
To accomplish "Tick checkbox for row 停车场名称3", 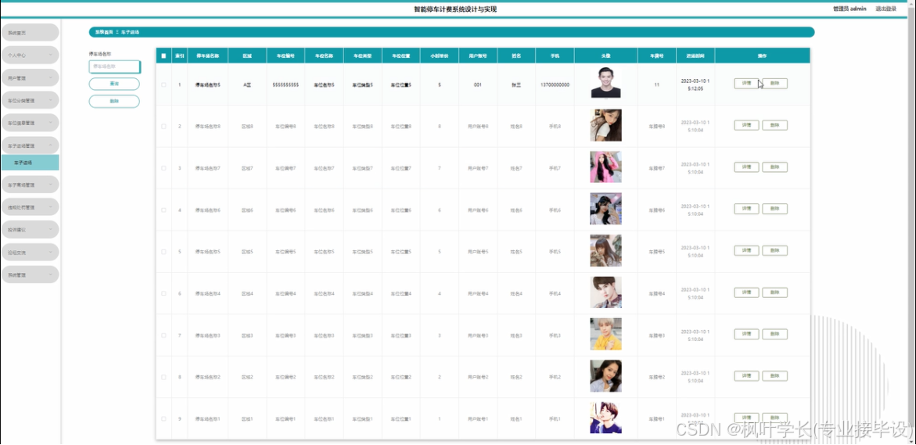I will [163, 336].
